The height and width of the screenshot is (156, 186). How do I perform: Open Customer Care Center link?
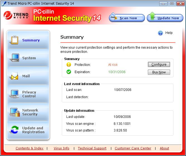[x=133, y=148]
